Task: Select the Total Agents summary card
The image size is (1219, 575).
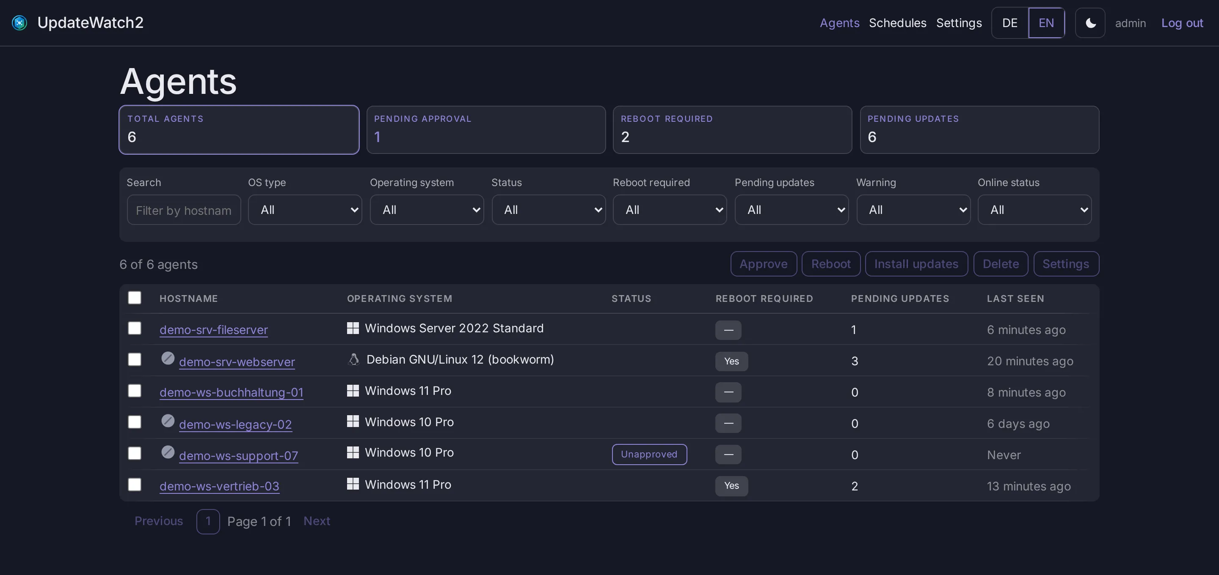Action: tap(239, 129)
